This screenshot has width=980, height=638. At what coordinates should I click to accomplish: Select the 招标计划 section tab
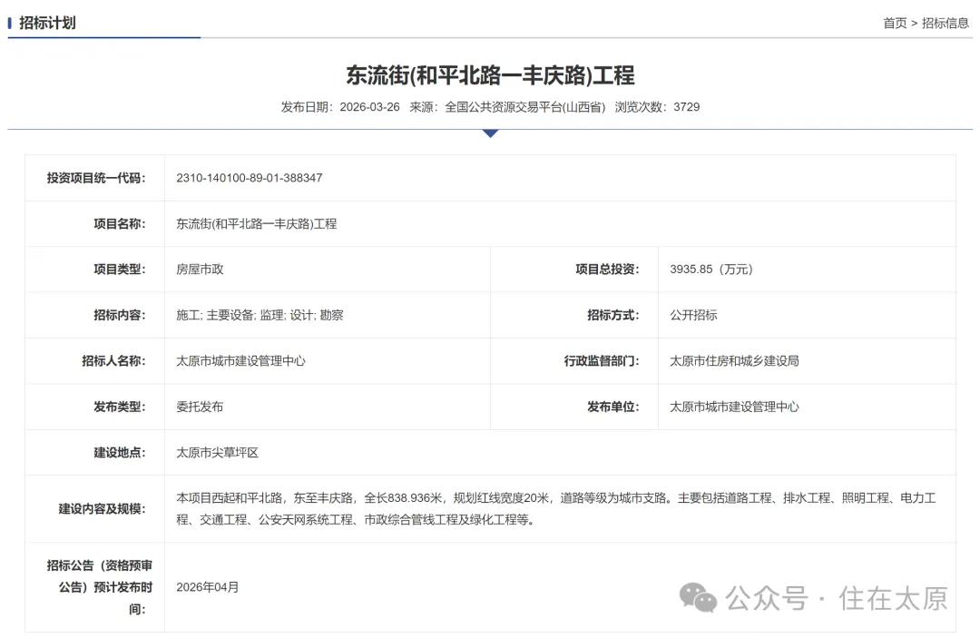47,23
